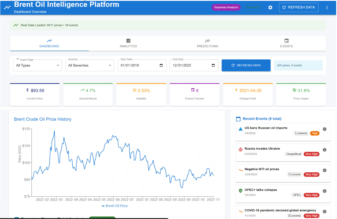Click the platform trend logo icon

(7, 8)
